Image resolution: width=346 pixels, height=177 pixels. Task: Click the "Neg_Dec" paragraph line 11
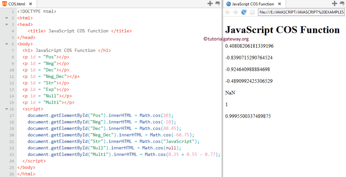pos(51,76)
